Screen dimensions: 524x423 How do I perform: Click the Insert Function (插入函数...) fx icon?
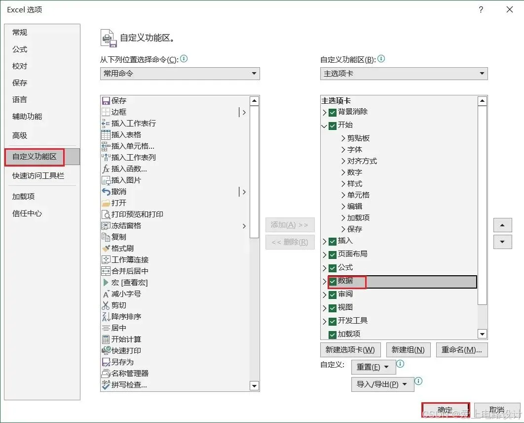[x=106, y=169]
